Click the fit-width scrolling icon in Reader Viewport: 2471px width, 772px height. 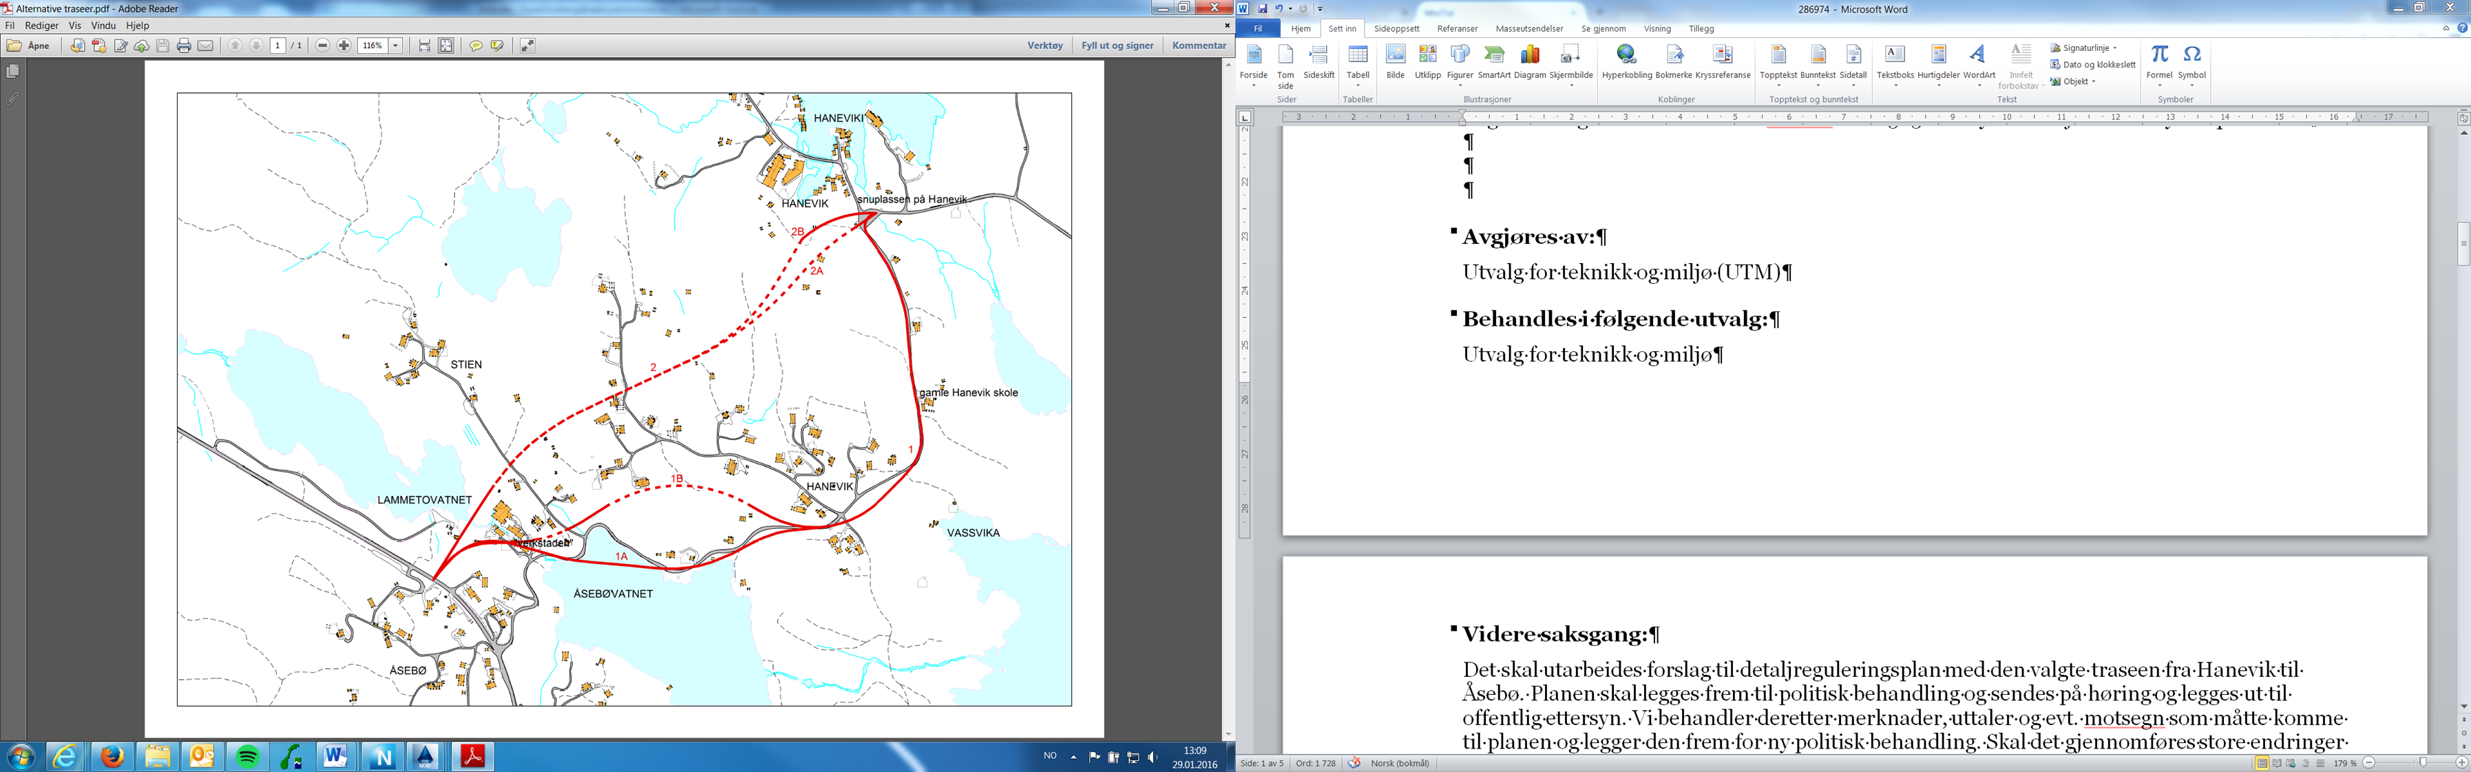click(x=424, y=46)
